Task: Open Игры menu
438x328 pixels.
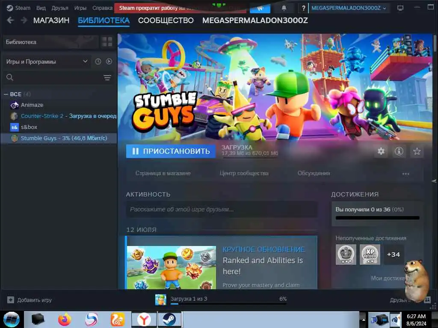Action: (x=80, y=8)
